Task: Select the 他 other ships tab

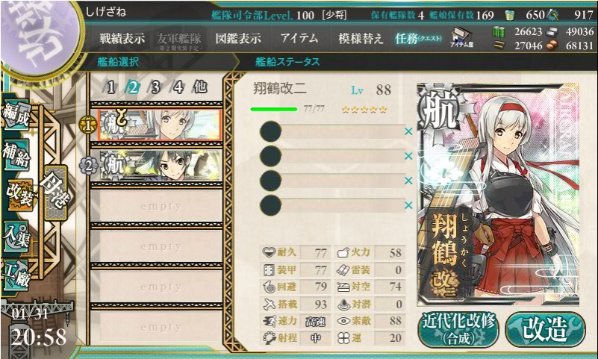Action: [200, 87]
